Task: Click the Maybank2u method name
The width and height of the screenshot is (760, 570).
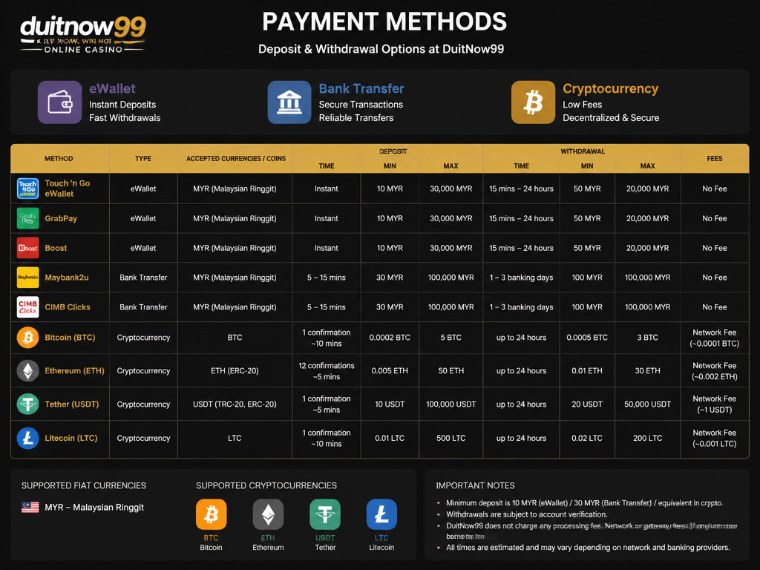Action: coord(67,278)
